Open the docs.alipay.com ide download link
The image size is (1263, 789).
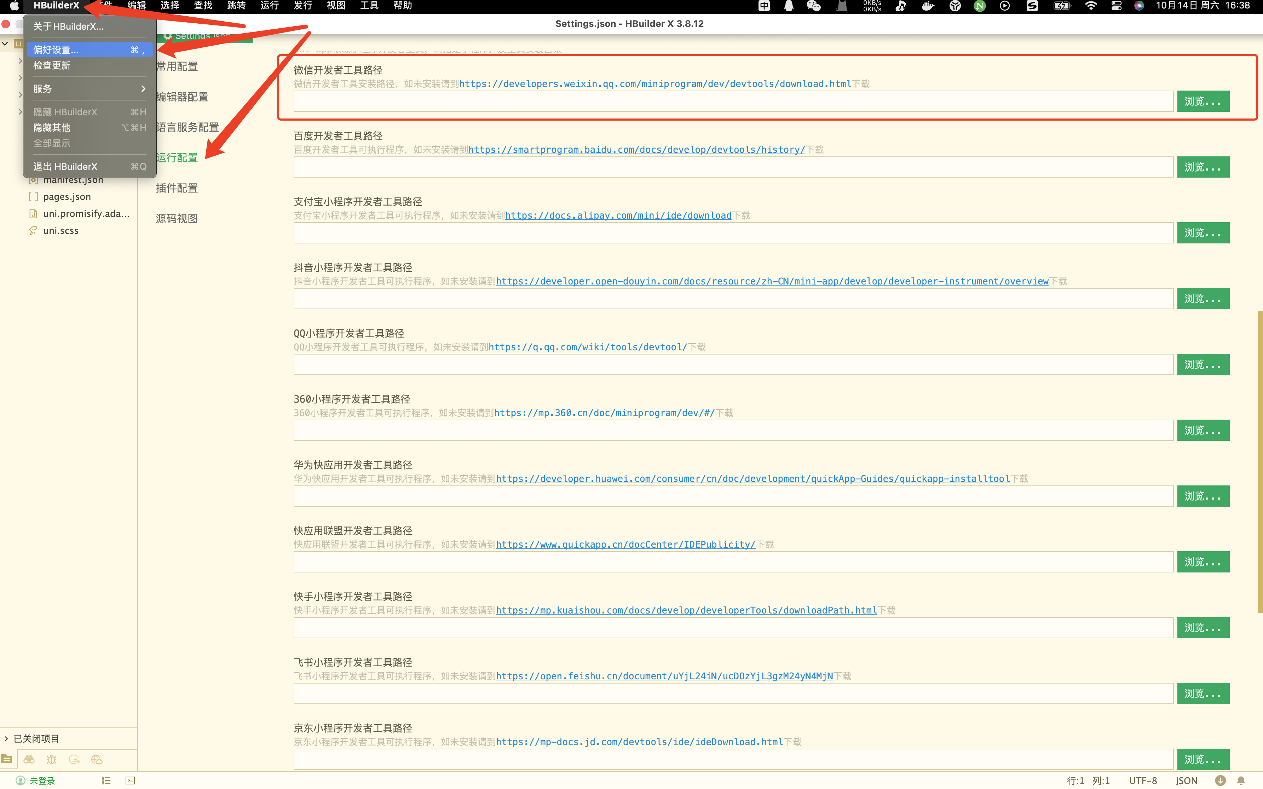[x=618, y=215]
